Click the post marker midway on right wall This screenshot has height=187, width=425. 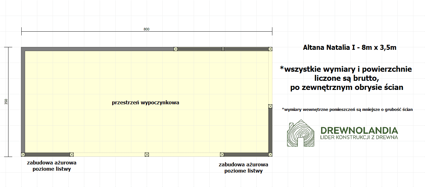tap(270, 106)
